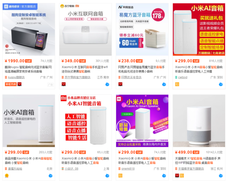Open 酷狗kugou 智能音响 product title link
227x182 pixels.
tap(28, 69)
